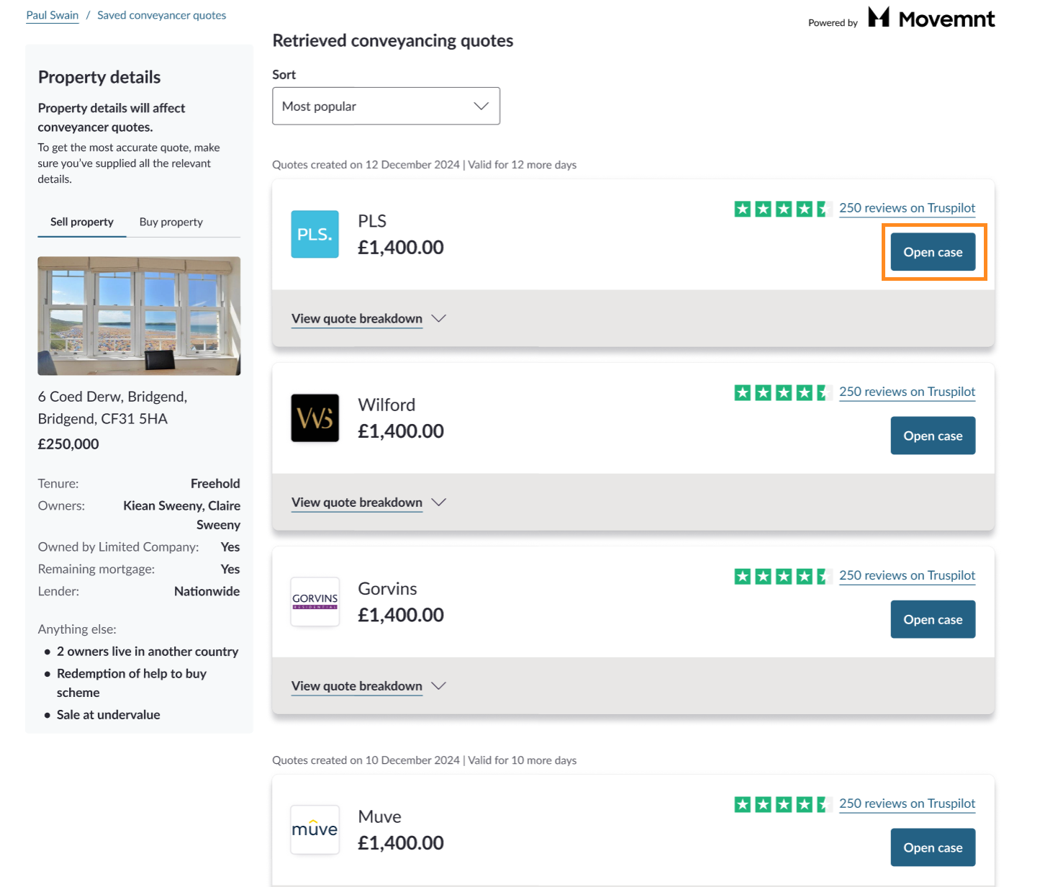The image size is (1045, 887).
Task: Click Gorvins star rating icons
Action: coord(783,576)
